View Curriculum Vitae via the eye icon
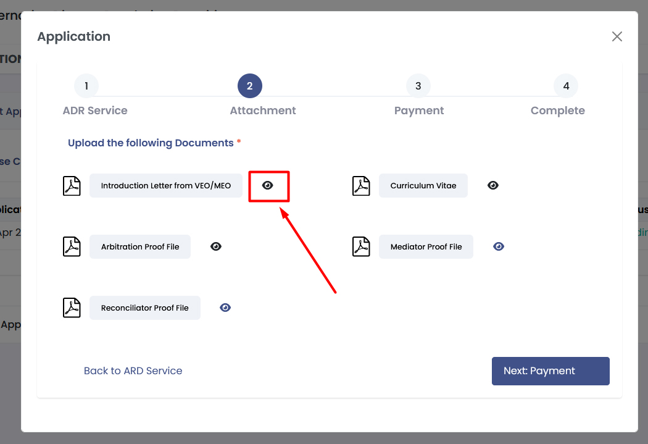 pyautogui.click(x=492, y=185)
